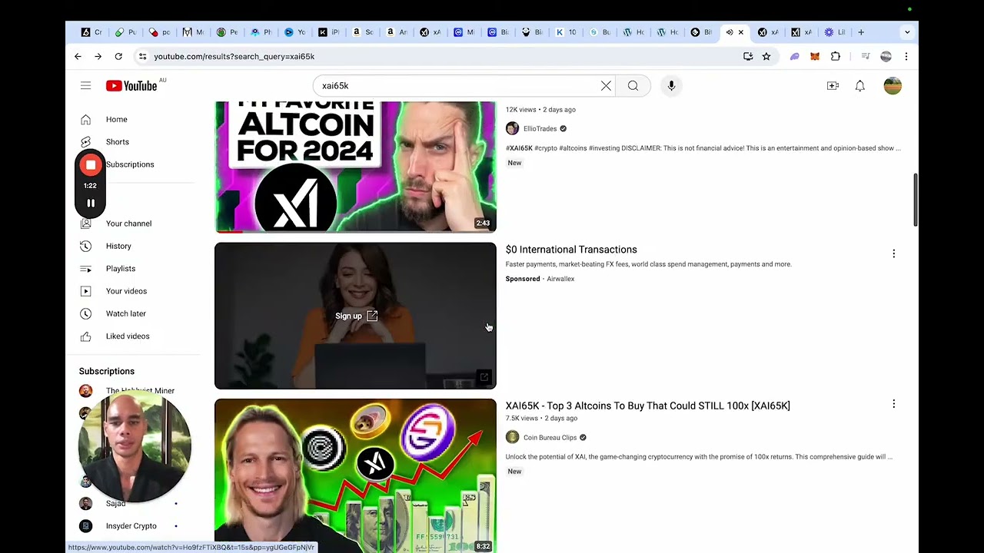This screenshot has width=984, height=553.
Task: Click the webcam overlay bubble
Action: click(x=135, y=447)
